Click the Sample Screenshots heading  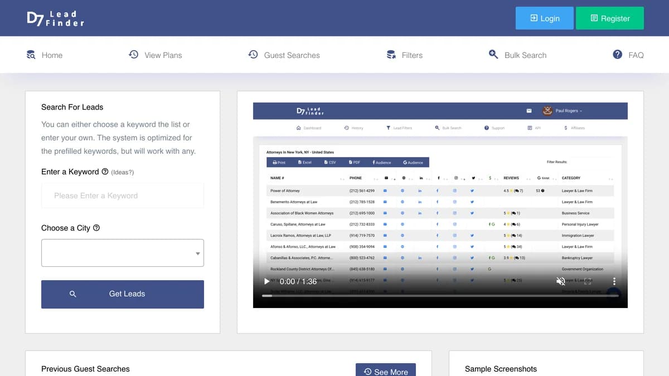click(x=501, y=369)
